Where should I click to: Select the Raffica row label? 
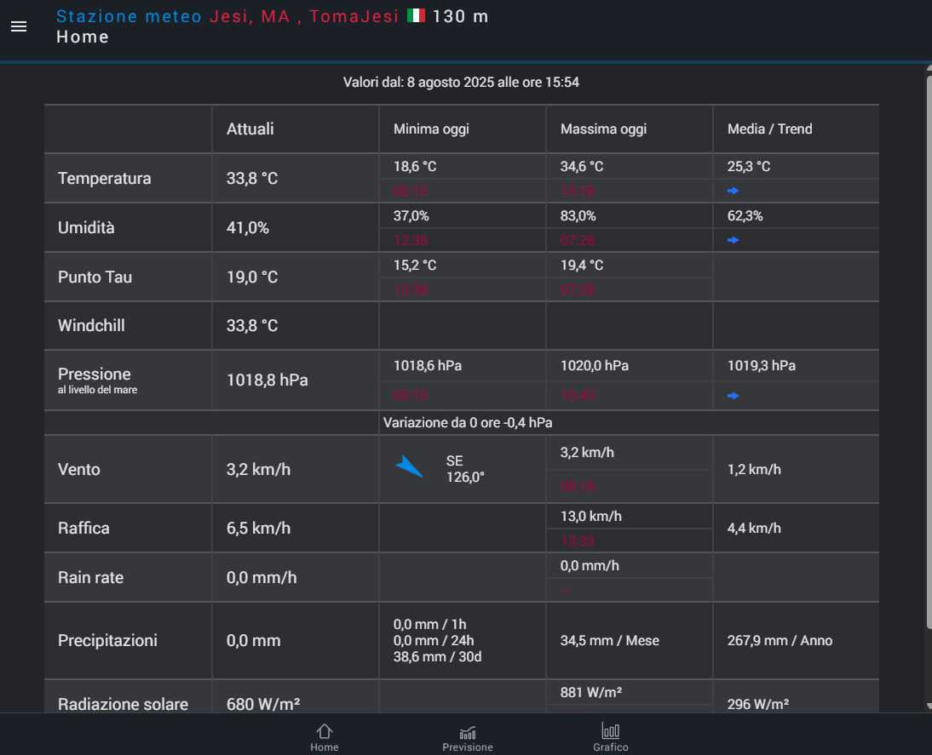click(x=83, y=528)
